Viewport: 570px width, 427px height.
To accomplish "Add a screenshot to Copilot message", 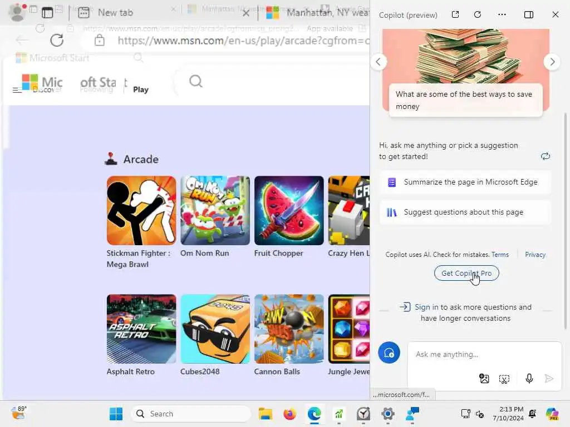I will (504, 379).
